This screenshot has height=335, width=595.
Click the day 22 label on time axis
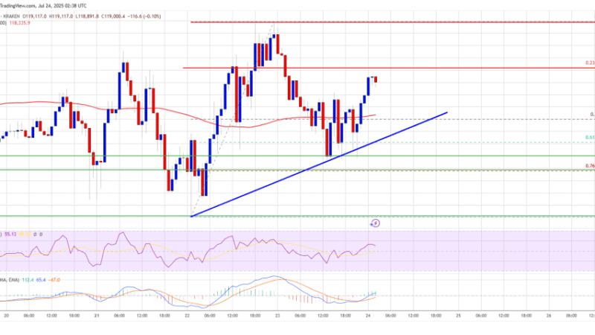coord(187,316)
